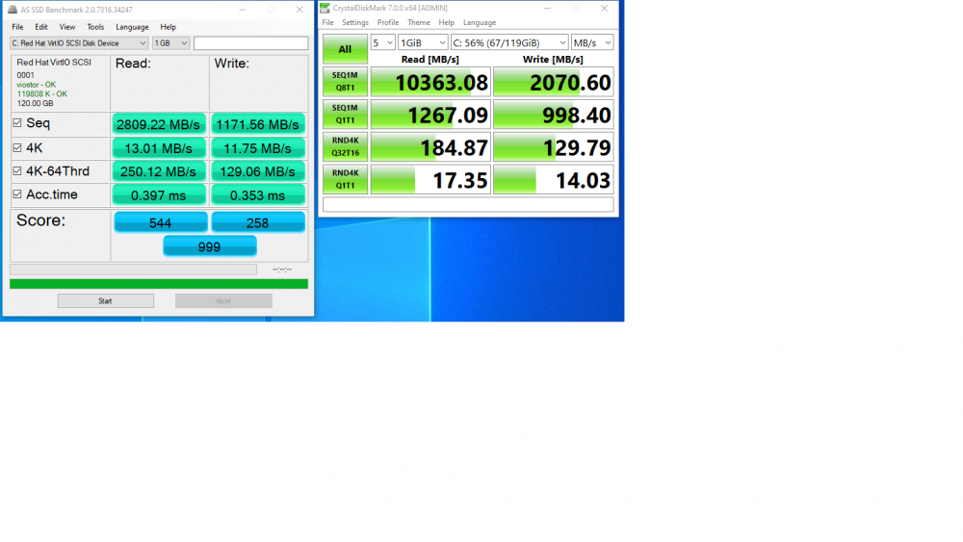
Task: Click 4K-64Thrd read value 250.12 MB/s
Action: [x=159, y=172]
